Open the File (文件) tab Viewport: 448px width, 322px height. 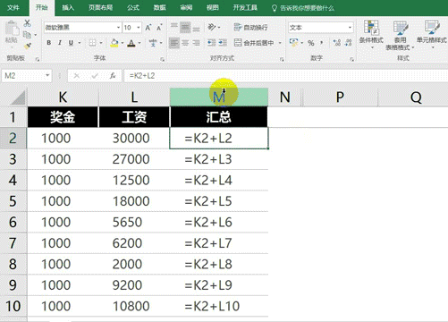click(x=13, y=8)
